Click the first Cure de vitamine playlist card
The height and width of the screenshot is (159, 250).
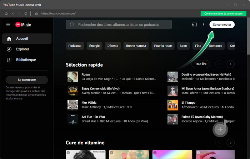tap(86, 154)
